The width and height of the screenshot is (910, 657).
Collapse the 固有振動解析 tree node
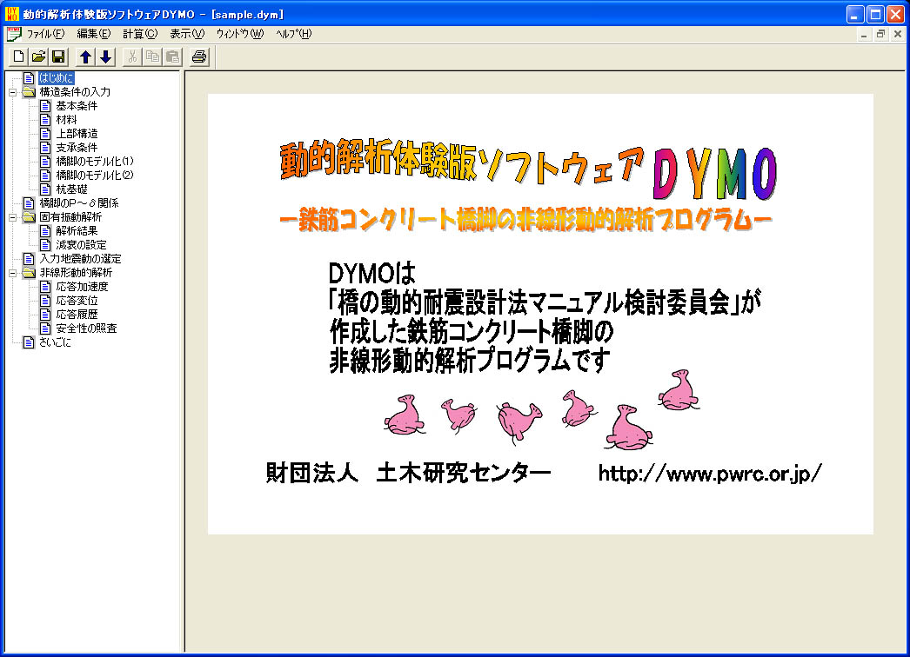(12, 217)
